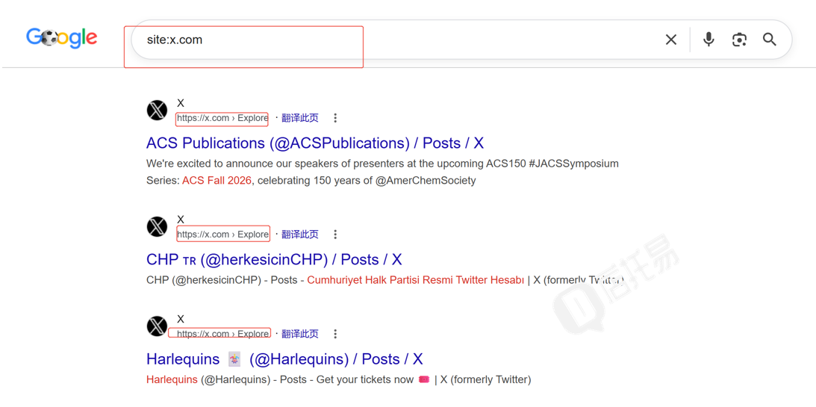The image size is (816, 407).
Task: Click X favicon of Harlequins result
Action: pos(157,326)
